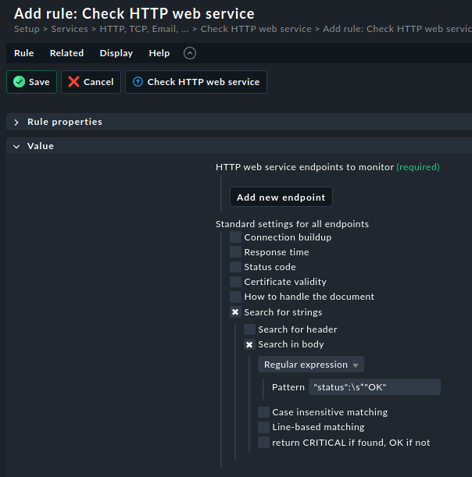This screenshot has height=477, width=472.
Task: Toggle the Certificate validity checkbox
Action: (x=235, y=282)
